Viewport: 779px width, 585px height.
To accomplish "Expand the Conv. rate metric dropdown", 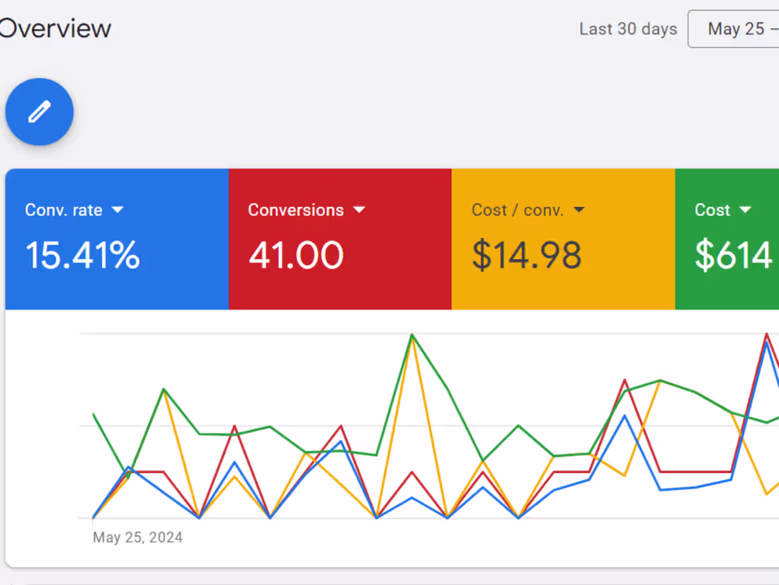I will [118, 210].
